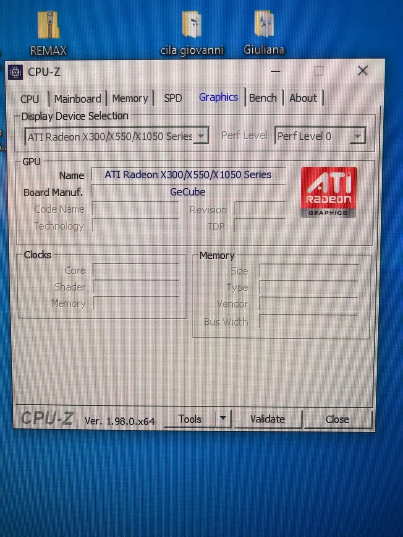Click the 'Perf Level' label text
403x537 pixels.
(x=244, y=136)
